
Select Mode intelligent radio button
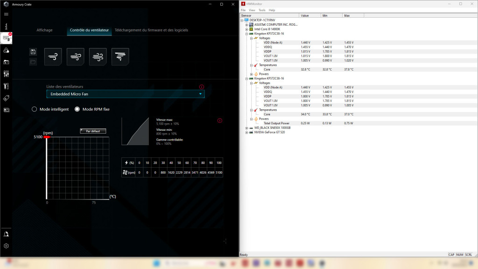[x=34, y=109]
